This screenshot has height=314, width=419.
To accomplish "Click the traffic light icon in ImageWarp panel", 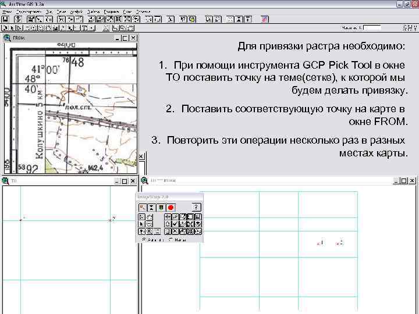I will coord(161,207).
